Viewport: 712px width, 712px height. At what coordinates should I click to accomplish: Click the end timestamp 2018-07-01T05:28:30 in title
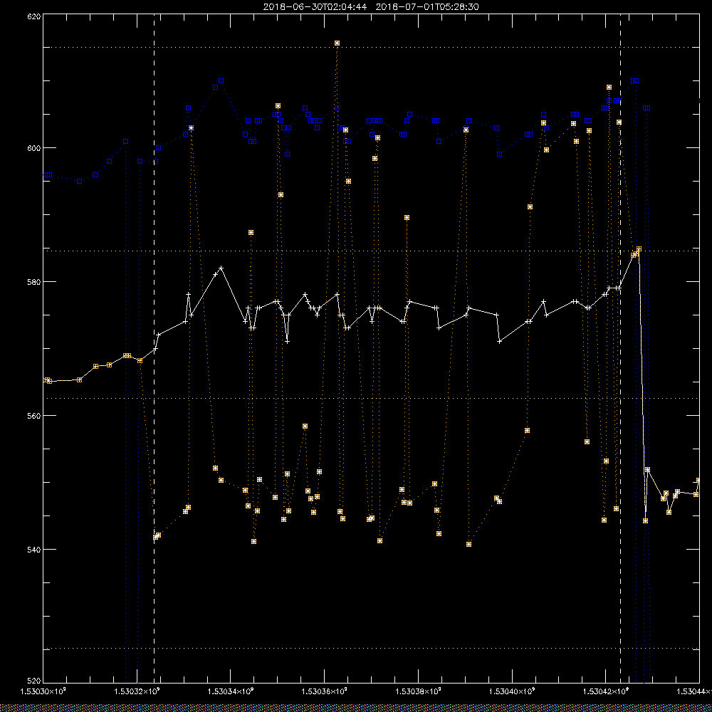427,7
